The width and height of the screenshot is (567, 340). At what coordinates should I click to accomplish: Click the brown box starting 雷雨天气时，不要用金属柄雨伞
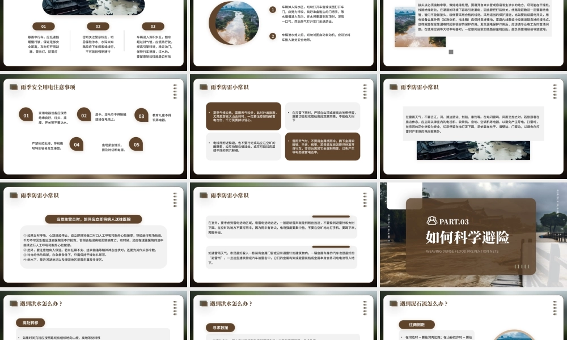coord(323,146)
